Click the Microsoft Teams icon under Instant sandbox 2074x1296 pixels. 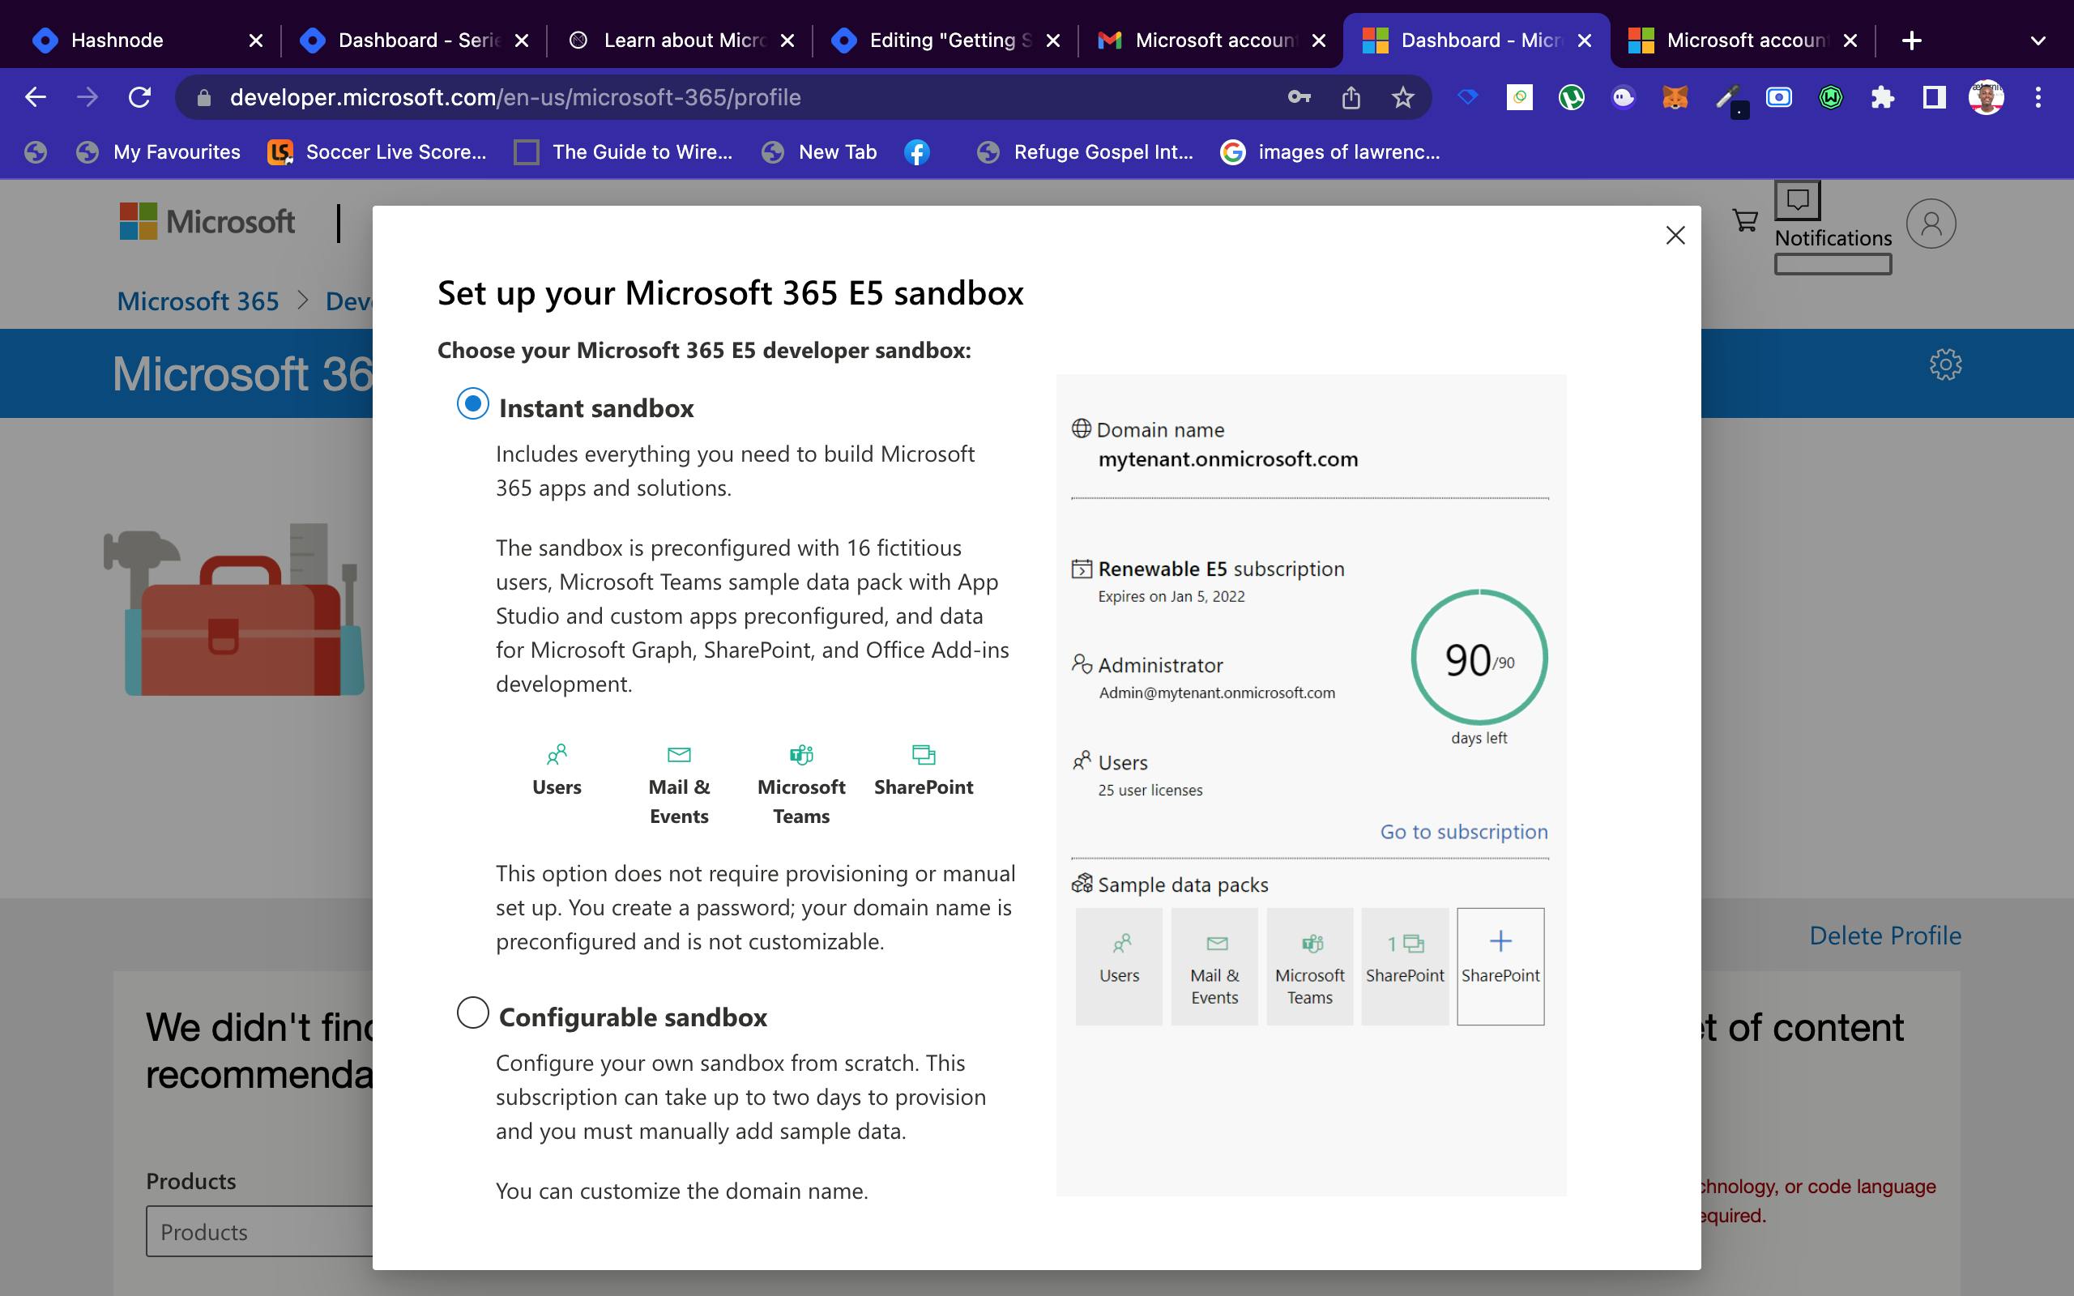coord(800,754)
